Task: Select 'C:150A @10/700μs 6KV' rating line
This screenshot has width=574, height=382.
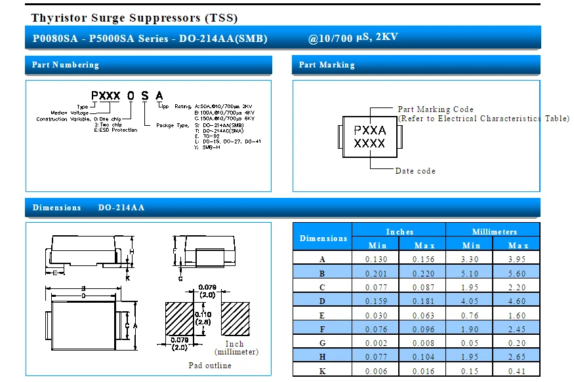Action: pyautogui.click(x=224, y=119)
